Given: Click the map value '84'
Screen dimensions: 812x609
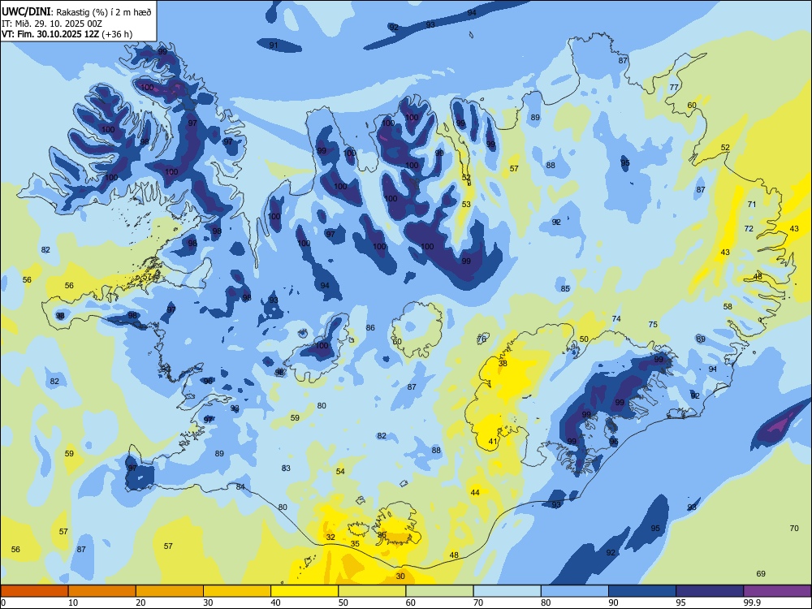Looking at the screenshot, I should point(240,486).
